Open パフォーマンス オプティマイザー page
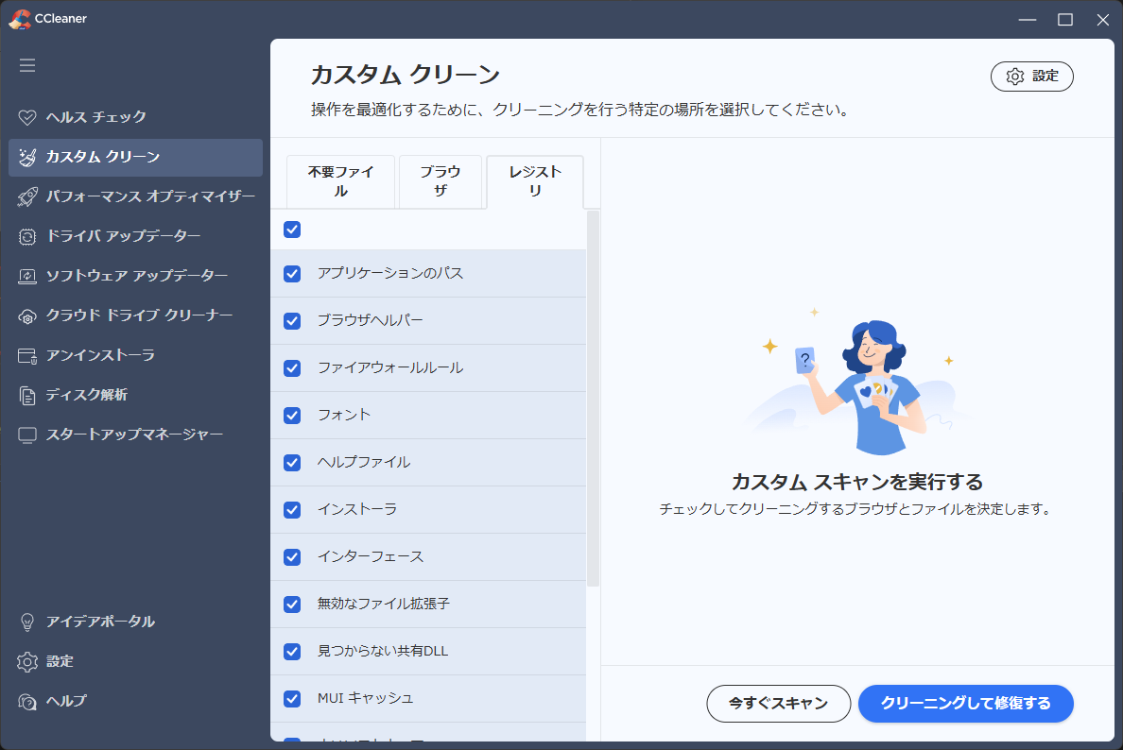The width and height of the screenshot is (1123, 750). click(x=135, y=196)
